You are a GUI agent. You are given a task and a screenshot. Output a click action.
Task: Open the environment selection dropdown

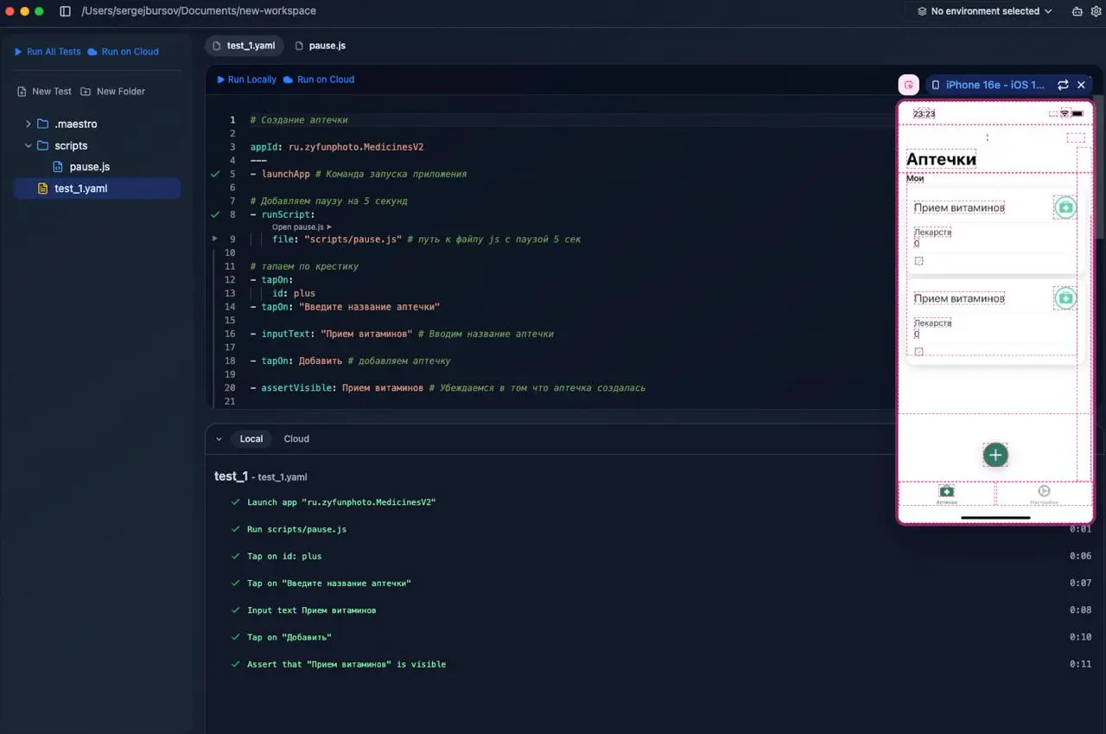(985, 11)
